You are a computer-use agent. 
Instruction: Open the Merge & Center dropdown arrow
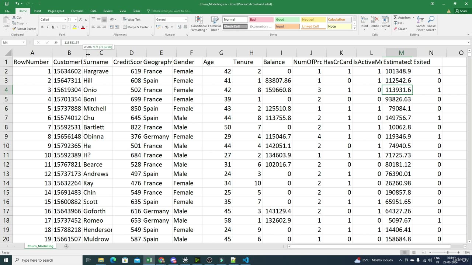pyautogui.click(x=151, y=27)
